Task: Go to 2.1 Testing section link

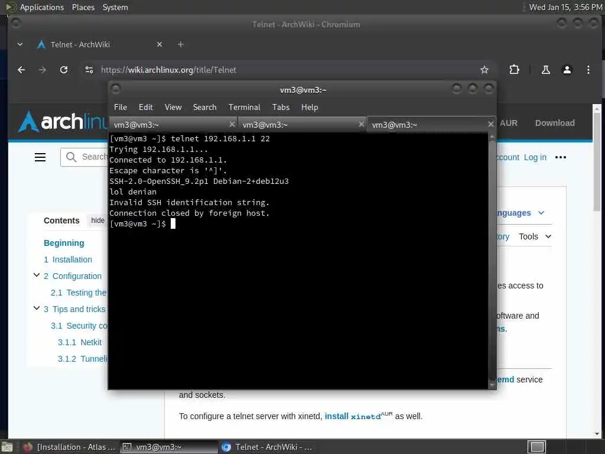Action: tap(79, 293)
